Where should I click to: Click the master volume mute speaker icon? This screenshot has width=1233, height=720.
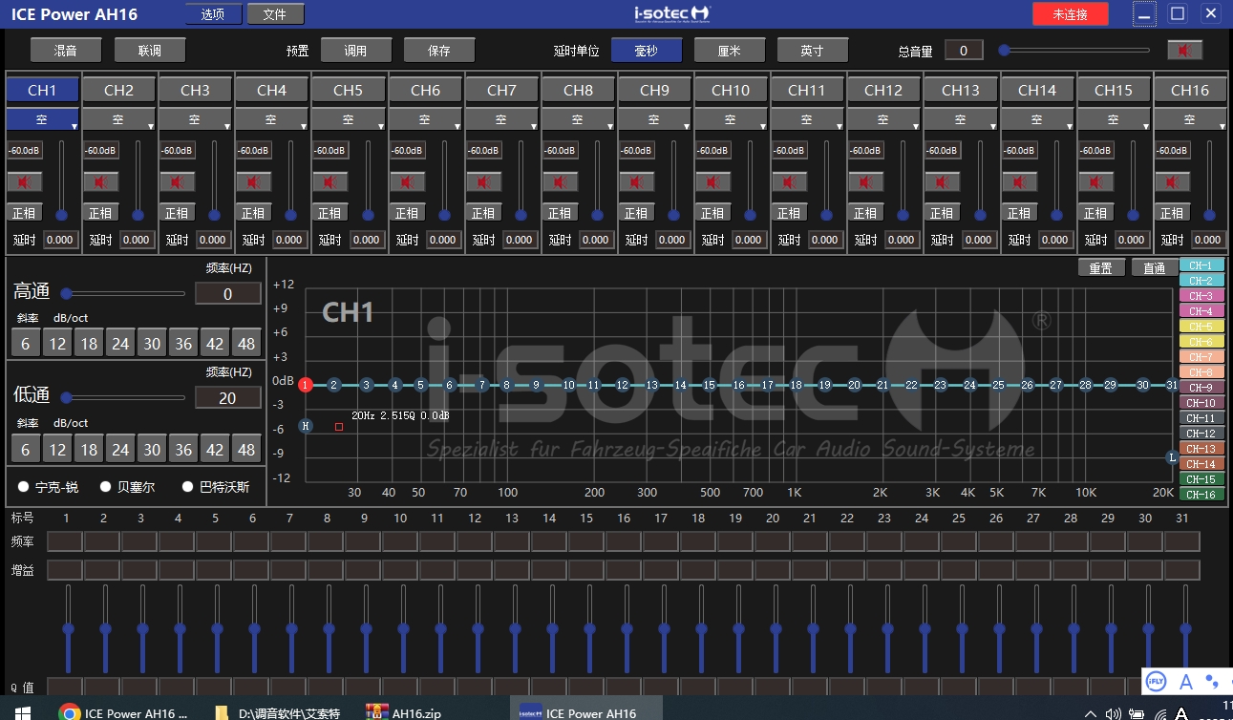(x=1184, y=51)
